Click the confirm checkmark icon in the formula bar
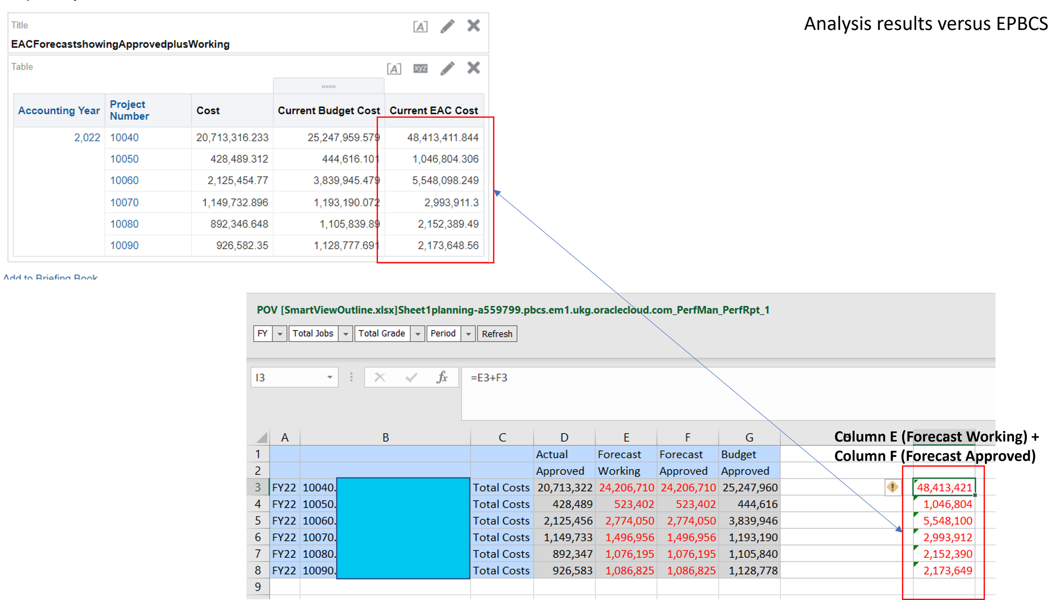Image resolution: width=1061 pixels, height=600 pixels. [x=411, y=377]
